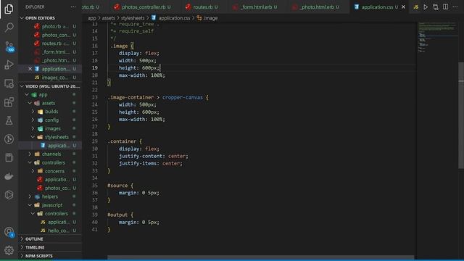The width and height of the screenshot is (464, 261).
Task: Click 'assets' breadcrumb segment
Action: [x=108, y=18]
